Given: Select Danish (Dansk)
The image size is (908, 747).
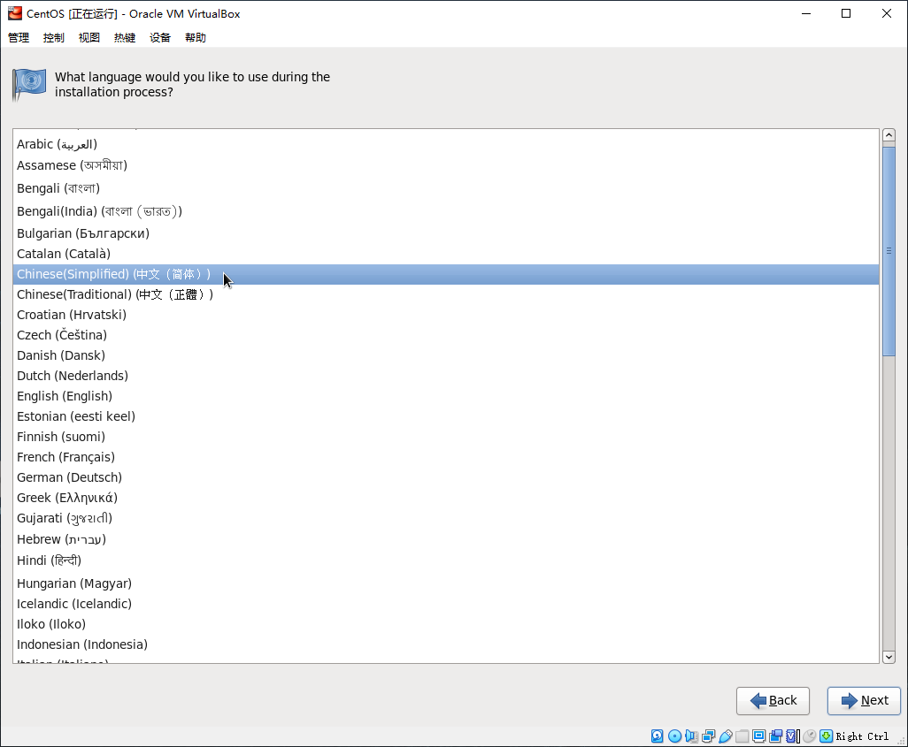Looking at the screenshot, I should (446, 355).
